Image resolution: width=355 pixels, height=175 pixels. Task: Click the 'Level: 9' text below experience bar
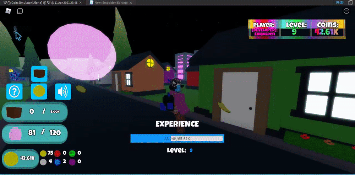(180, 150)
